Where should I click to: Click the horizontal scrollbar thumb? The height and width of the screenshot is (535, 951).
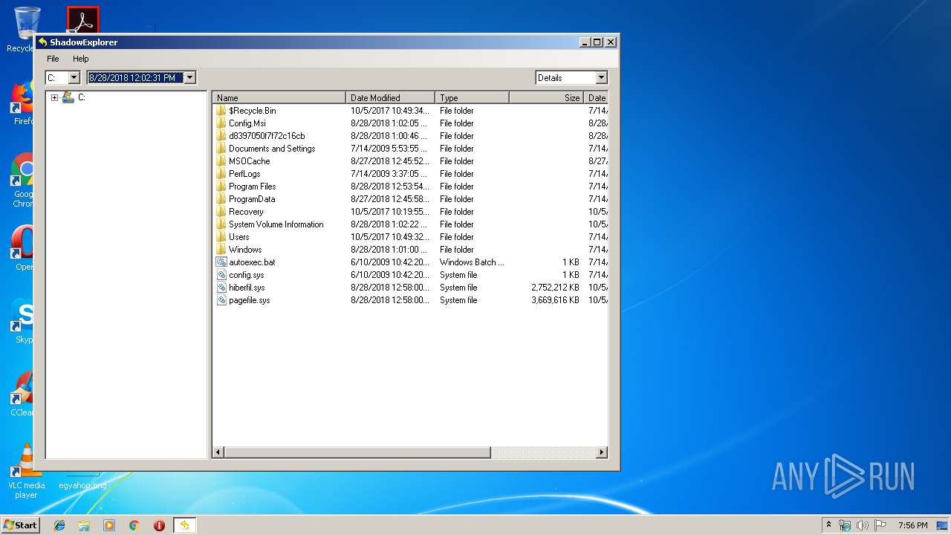click(357, 452)
